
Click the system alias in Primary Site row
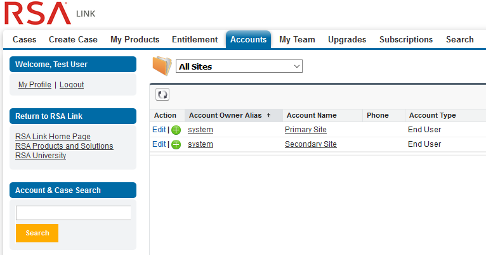pos(200,130)
